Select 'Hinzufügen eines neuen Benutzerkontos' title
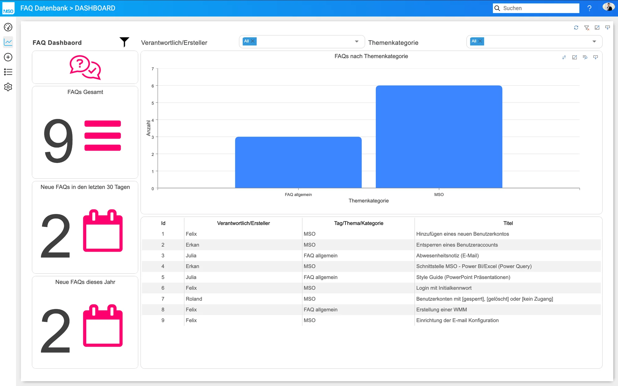The image size is (618, 386). point(463,234)
